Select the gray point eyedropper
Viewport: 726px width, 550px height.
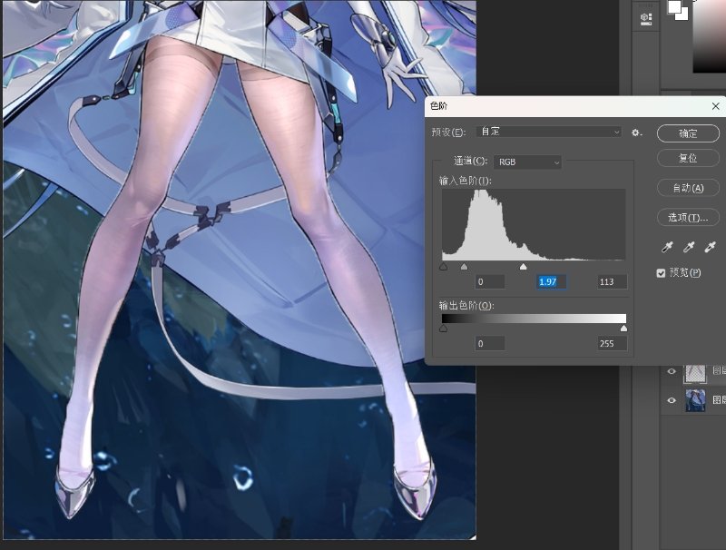(689, 247)
